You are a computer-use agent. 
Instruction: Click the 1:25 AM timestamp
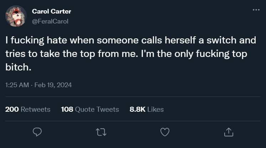pyautogui.click(x=16, y=85)
